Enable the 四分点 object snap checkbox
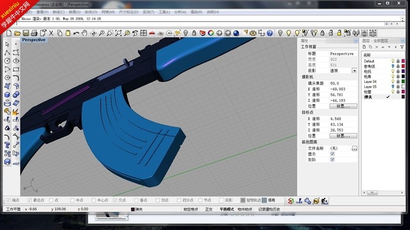The width and height of the screenshot is (410, 230). click(x=179, y=200)
